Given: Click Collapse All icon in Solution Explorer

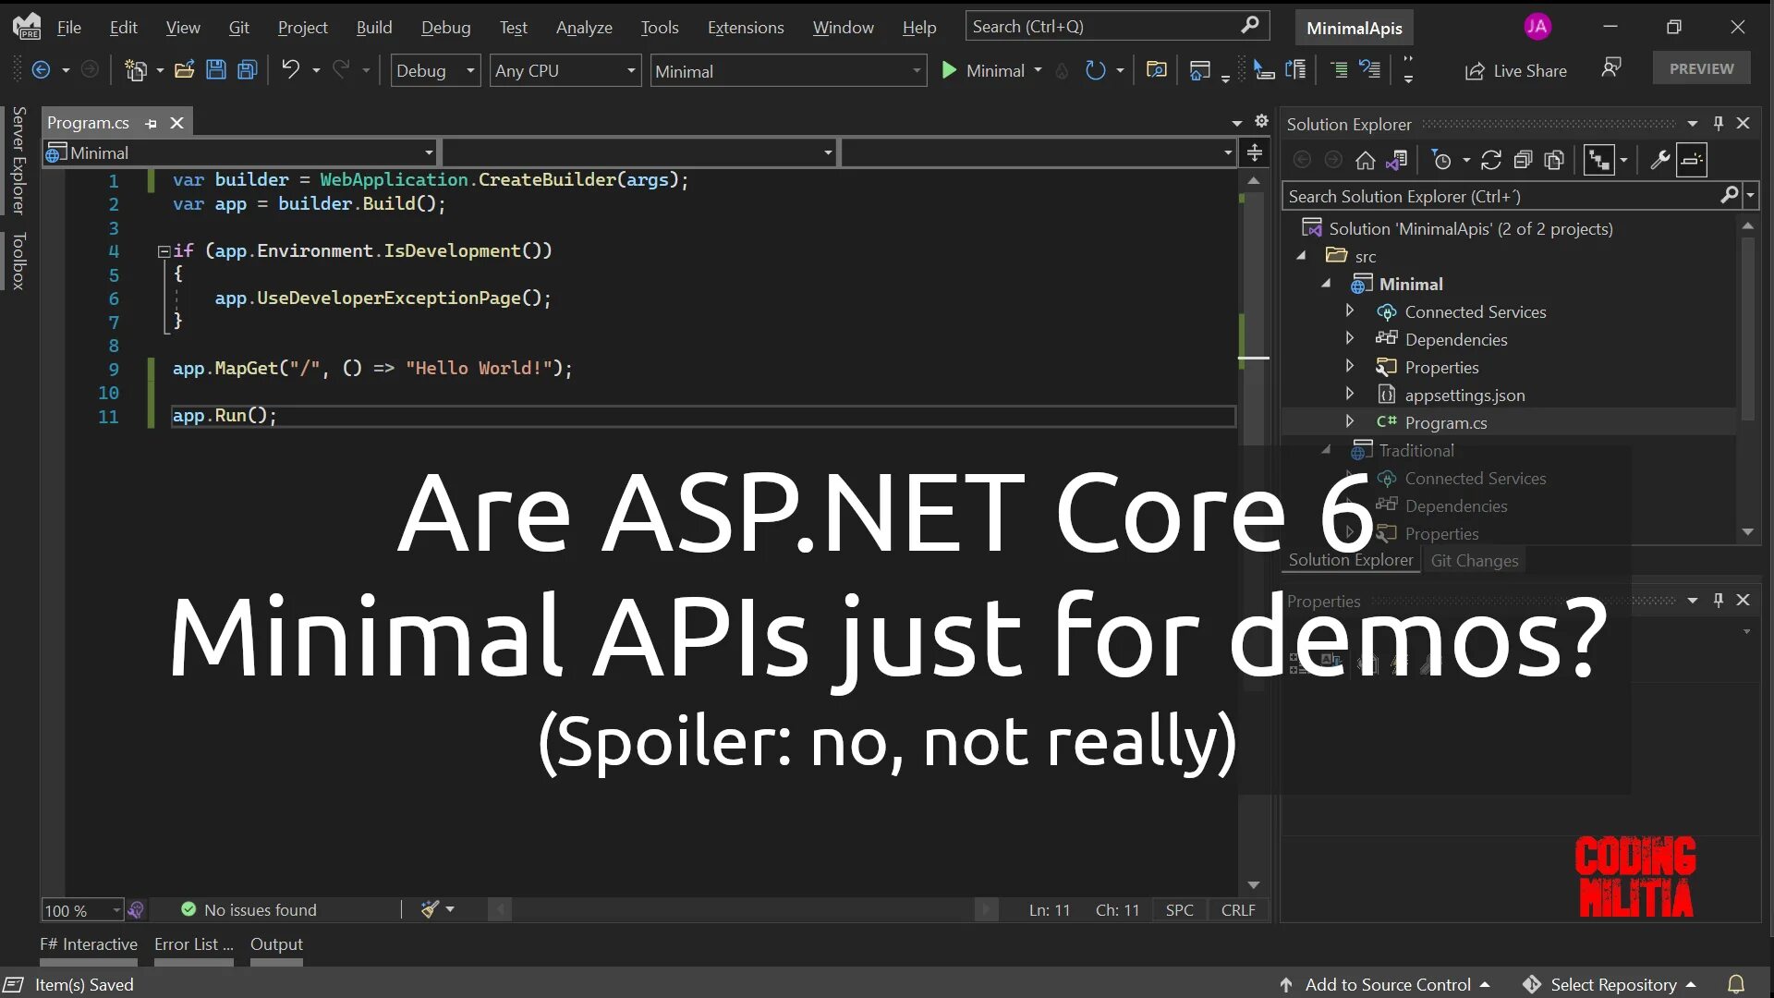Looking at the screenshot, I should coord(1523,160).
